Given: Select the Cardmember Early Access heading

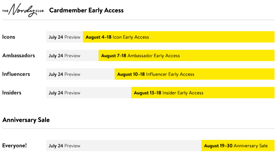Looking at the screenshot, I should pyautogui.click(x=86, y=10).
